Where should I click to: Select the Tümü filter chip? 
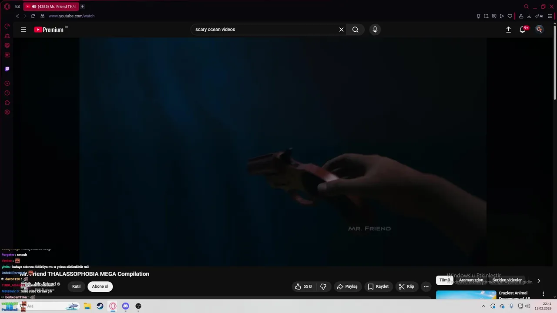(x=445, y=280)
